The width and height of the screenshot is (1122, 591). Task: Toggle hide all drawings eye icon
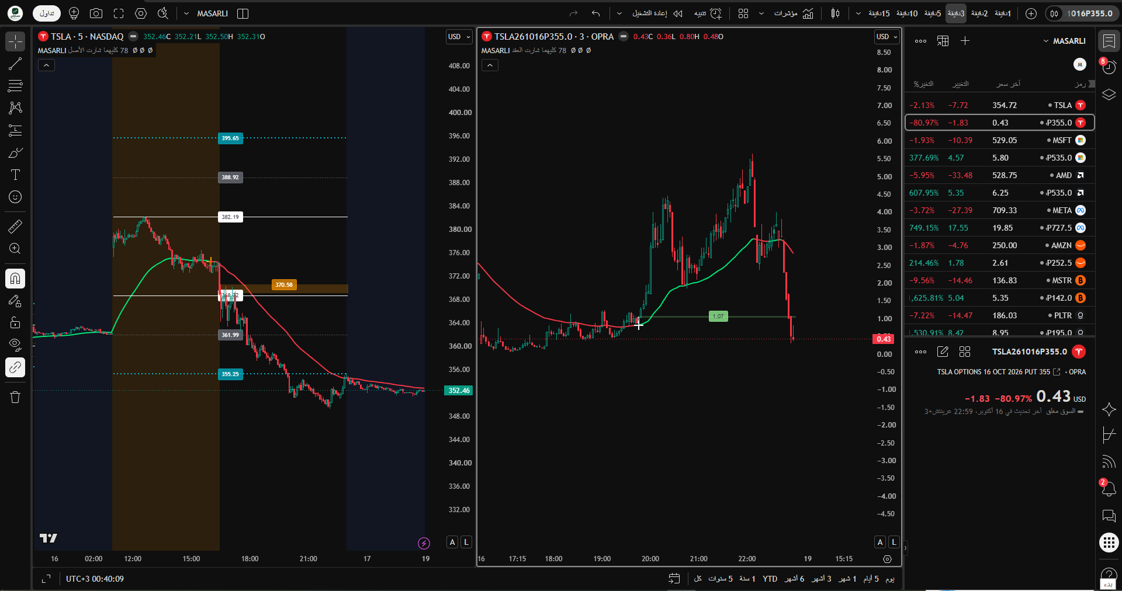[x=15, y=345]
